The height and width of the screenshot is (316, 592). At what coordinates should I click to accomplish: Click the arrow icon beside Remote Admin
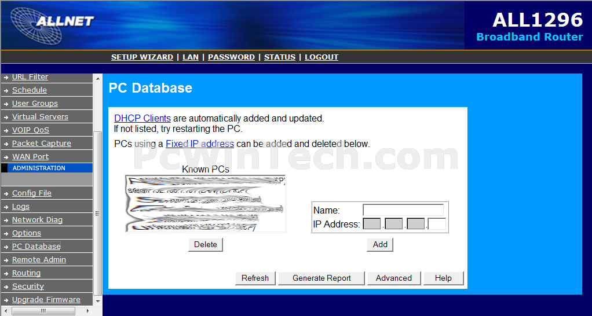point(6,260)
